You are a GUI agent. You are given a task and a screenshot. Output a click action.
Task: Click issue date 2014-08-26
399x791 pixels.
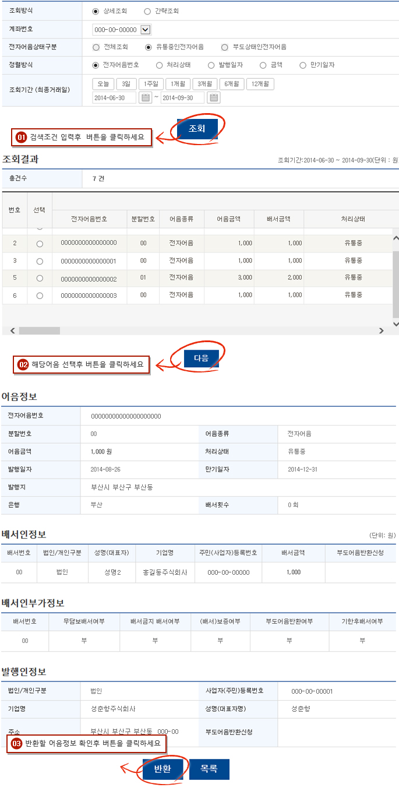point(105,469)
